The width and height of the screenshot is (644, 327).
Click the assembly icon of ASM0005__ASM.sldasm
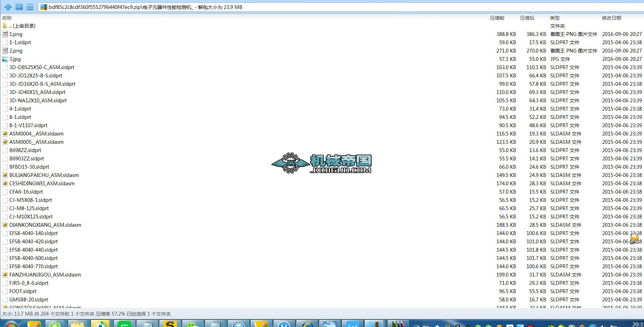point(5,142)
